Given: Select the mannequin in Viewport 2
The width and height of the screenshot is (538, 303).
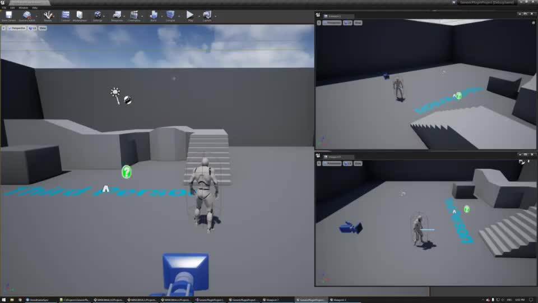Looking at the screenshot, I should click(398, 89).
